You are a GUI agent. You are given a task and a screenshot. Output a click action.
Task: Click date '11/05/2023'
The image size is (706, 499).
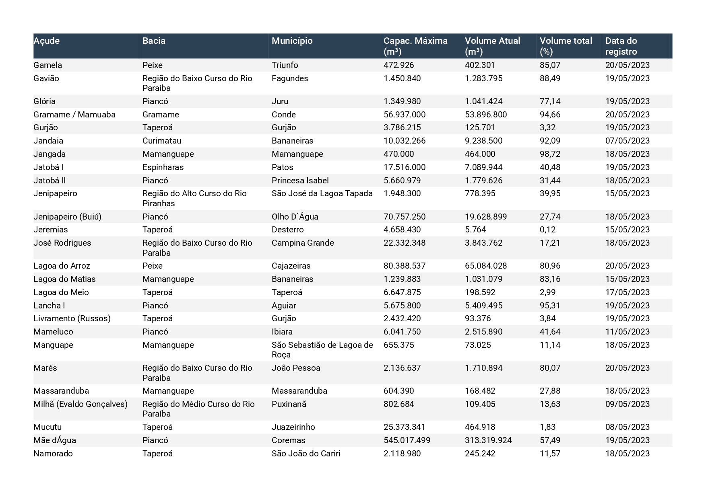(x=628, y=332)
